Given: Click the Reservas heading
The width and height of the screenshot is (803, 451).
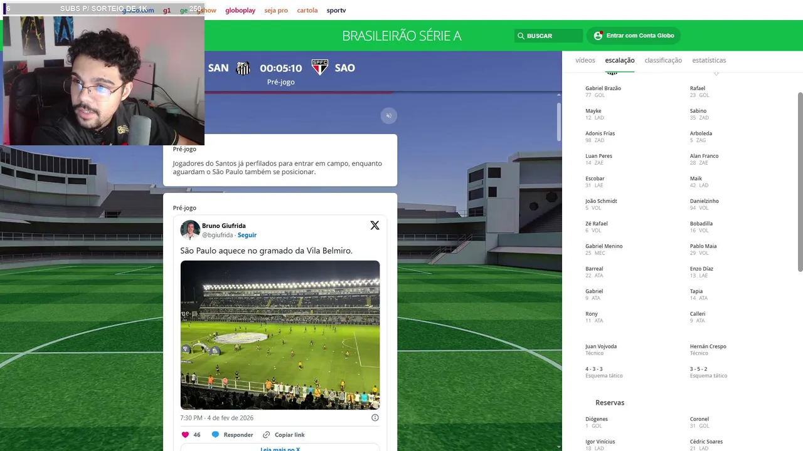Looking at the screenshot, I should coord(610,403).
